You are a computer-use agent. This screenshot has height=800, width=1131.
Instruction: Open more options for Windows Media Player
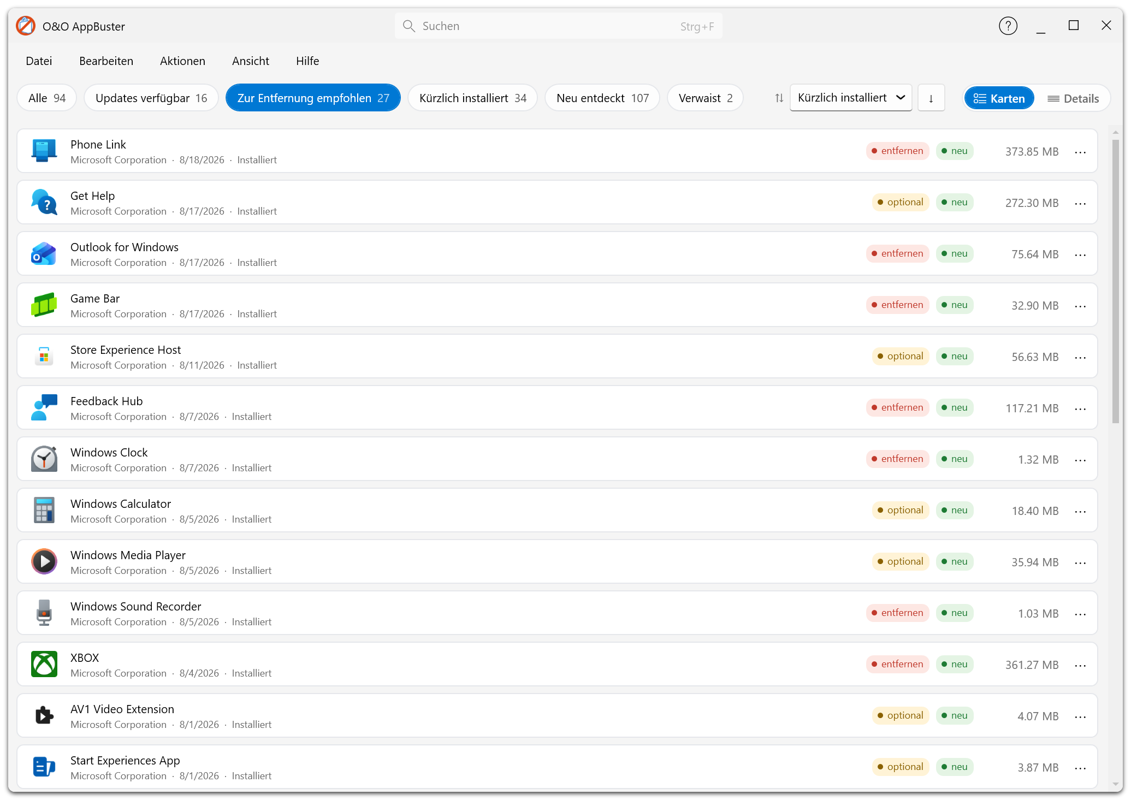(x=1080, y=562)
